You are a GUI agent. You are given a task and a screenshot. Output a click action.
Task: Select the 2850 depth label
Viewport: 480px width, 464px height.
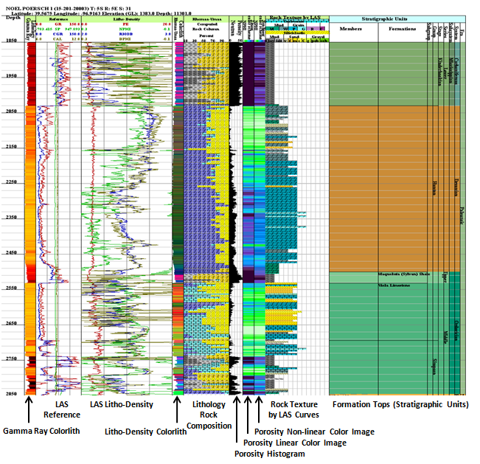pos(11,394)
